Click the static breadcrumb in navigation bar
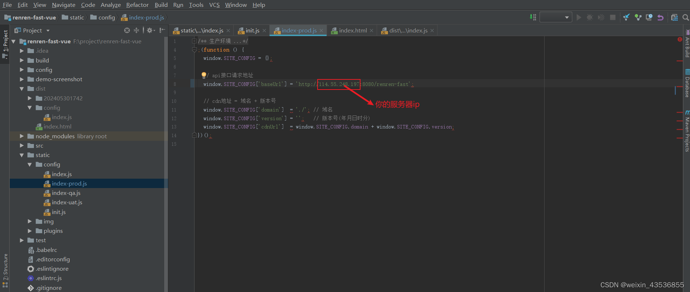This screenshot has height=292, width=690. click(x=73, y=17)
